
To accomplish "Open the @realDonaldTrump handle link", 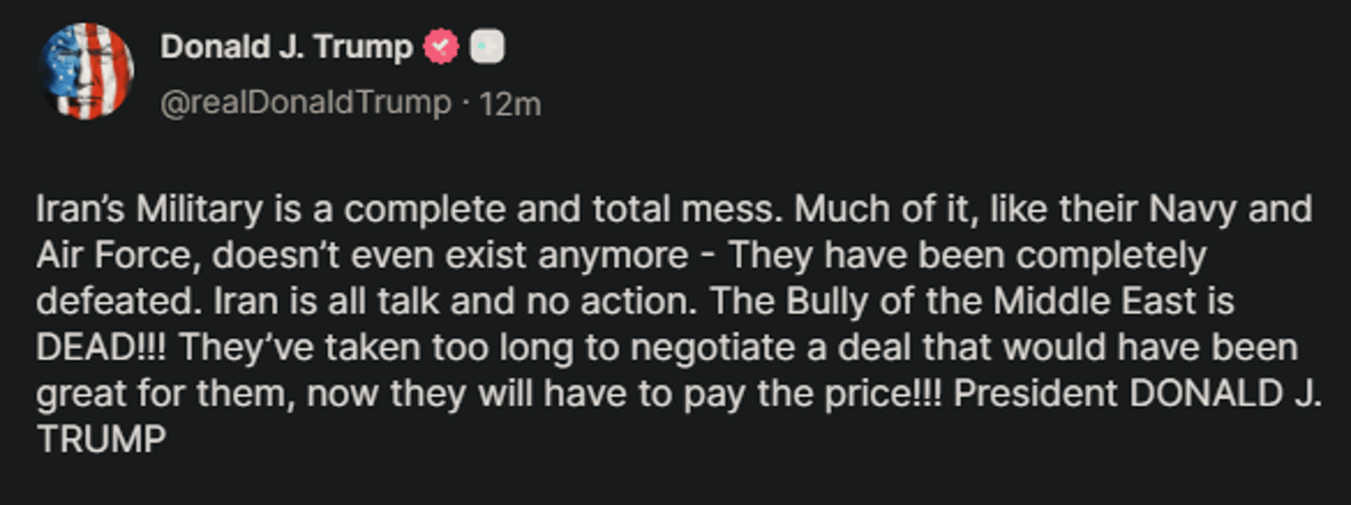I will point(305,103).
